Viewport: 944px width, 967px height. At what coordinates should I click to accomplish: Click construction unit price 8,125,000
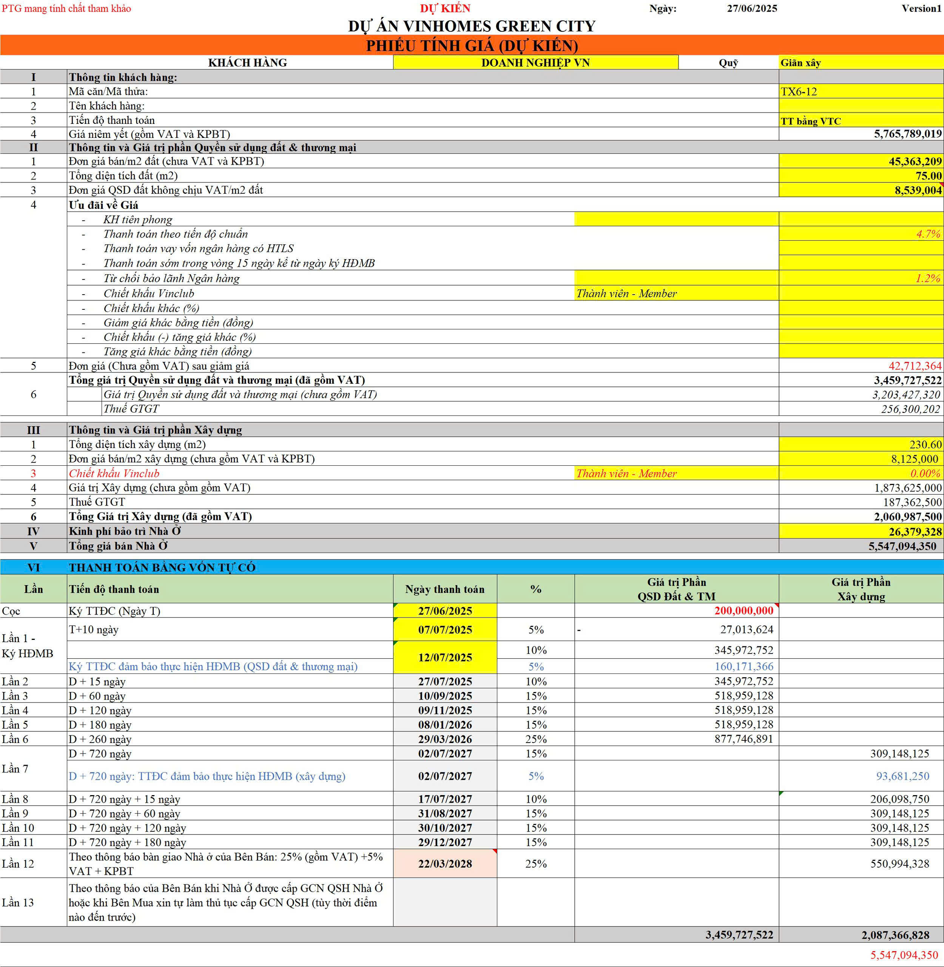pos(861,459)
